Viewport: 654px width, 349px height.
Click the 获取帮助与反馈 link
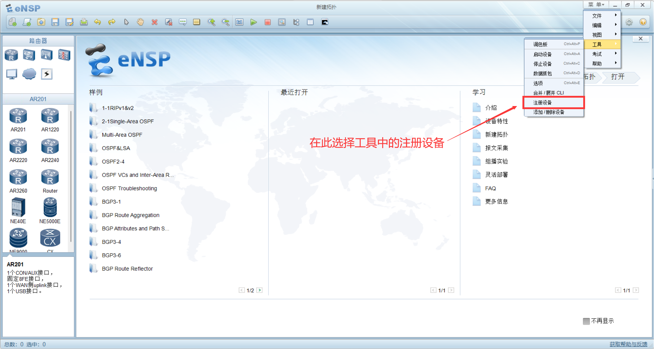click(x=630, y=344)
